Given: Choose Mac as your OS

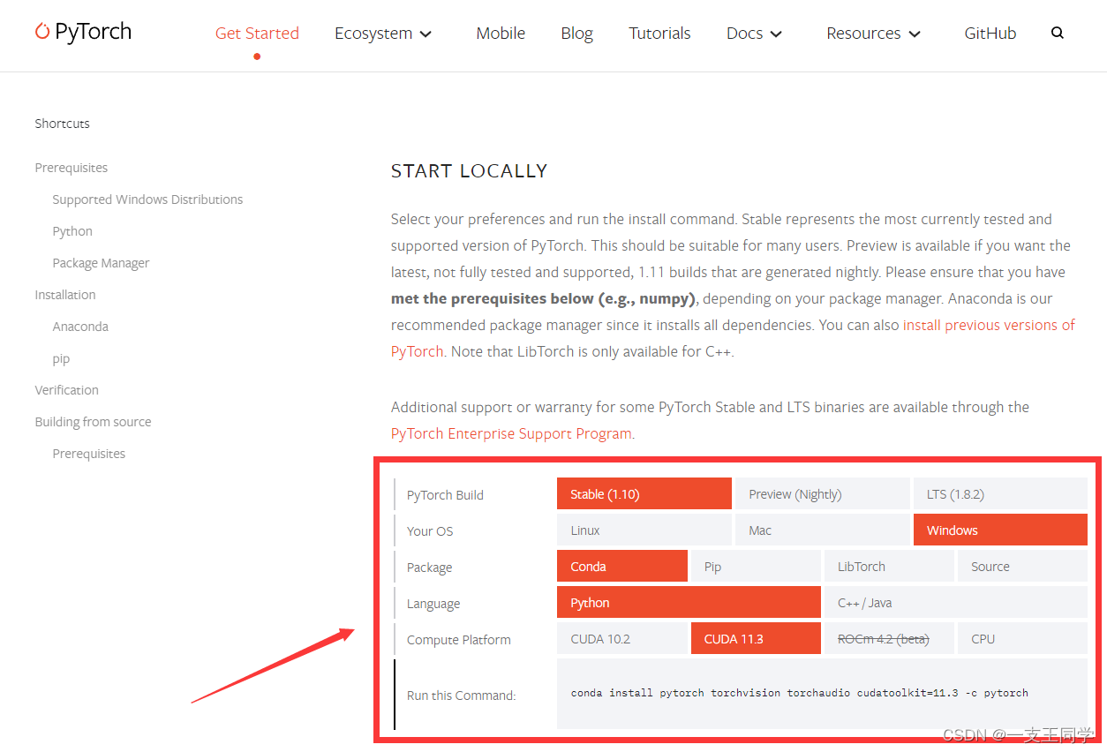Looking at the screenshot, I should pyautogui.click(x=822, y=530).
